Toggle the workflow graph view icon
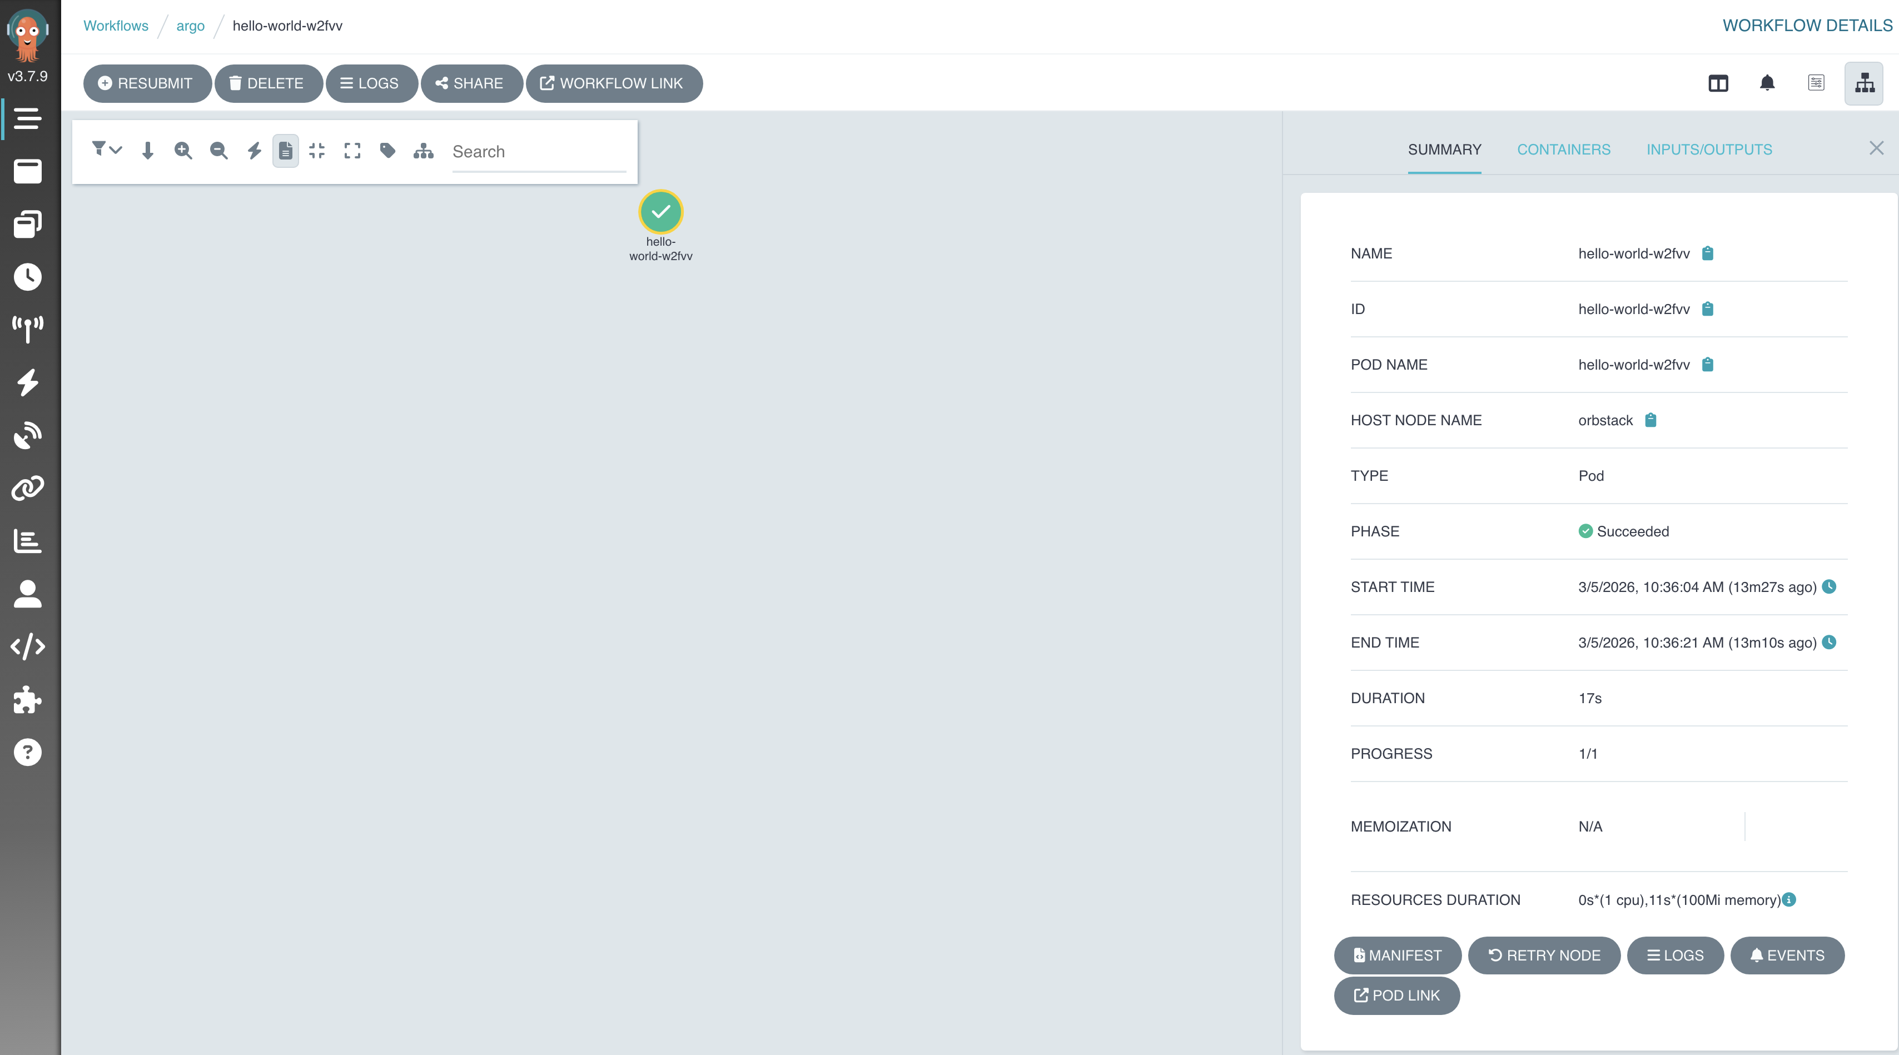This screenshot has width=1899, height=1055. [1865, 83]
